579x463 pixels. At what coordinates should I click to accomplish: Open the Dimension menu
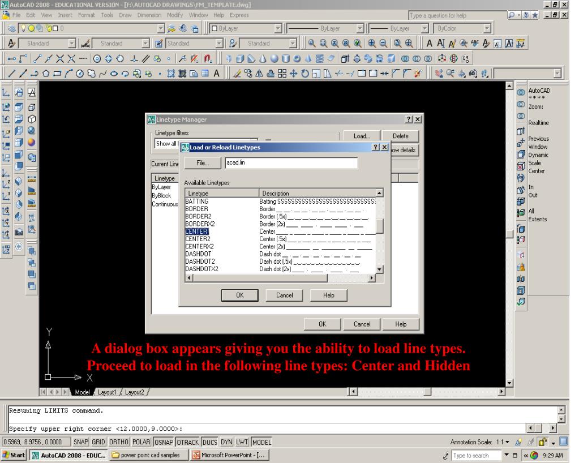(x=149, y=15)
